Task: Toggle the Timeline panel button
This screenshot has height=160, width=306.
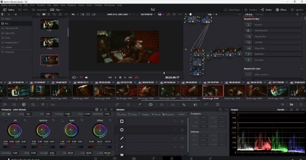Action: pos(251,10)
